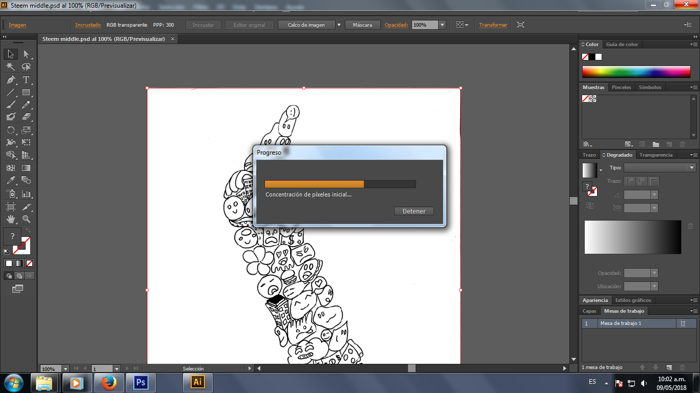This screenshot has height=393, width=700.
Task: Open the Transformar link
Action: tap(493, 25)
